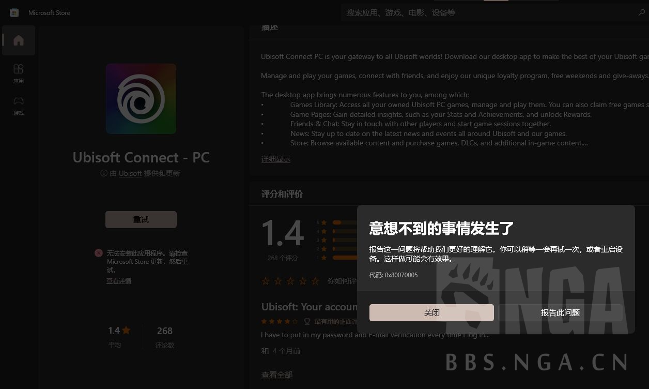Click the Microsoft Store logo icon
Viewport: 649px width, 389px height.
click(14, 12)
